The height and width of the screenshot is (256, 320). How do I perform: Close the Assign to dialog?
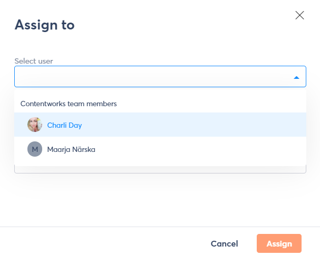tap(299, 15)
